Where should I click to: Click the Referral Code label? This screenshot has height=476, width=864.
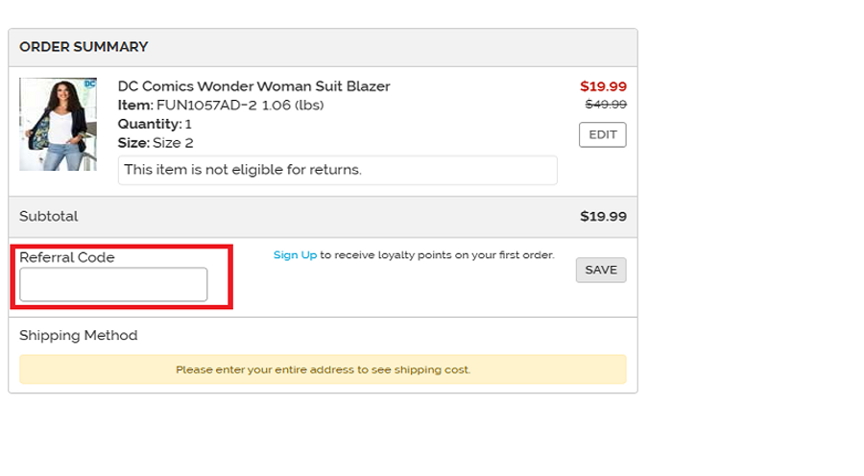coord(67,257)
